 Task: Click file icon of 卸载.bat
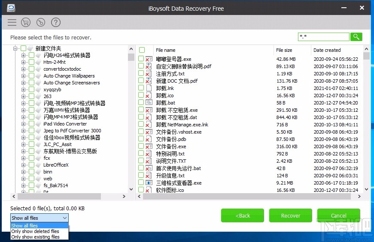149,102
